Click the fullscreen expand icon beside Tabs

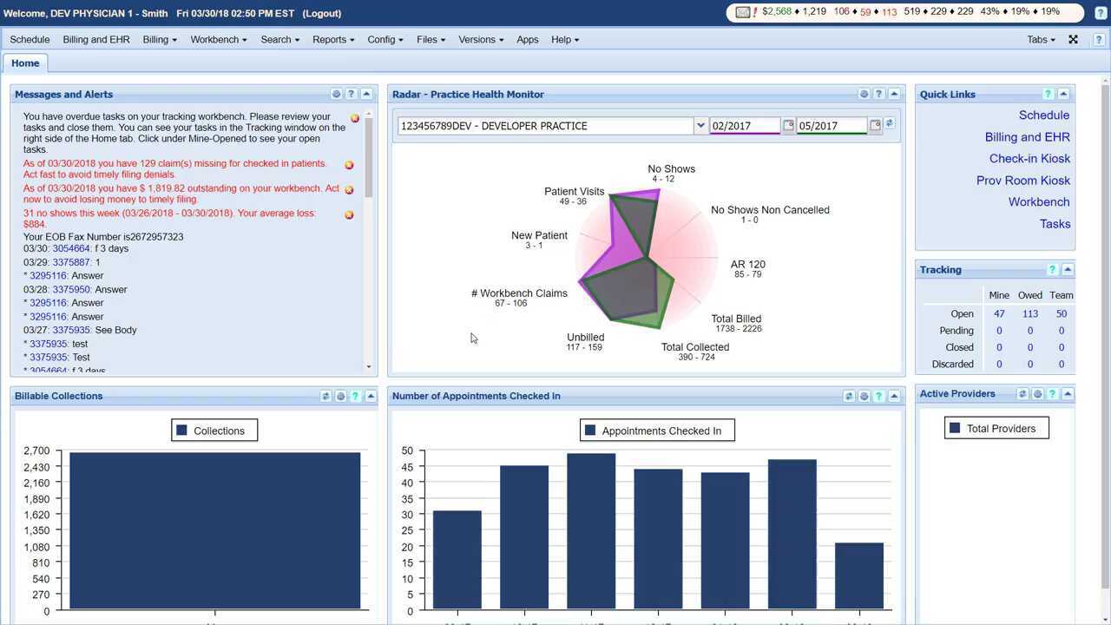pyautogui.click(x=1073, y=40)
